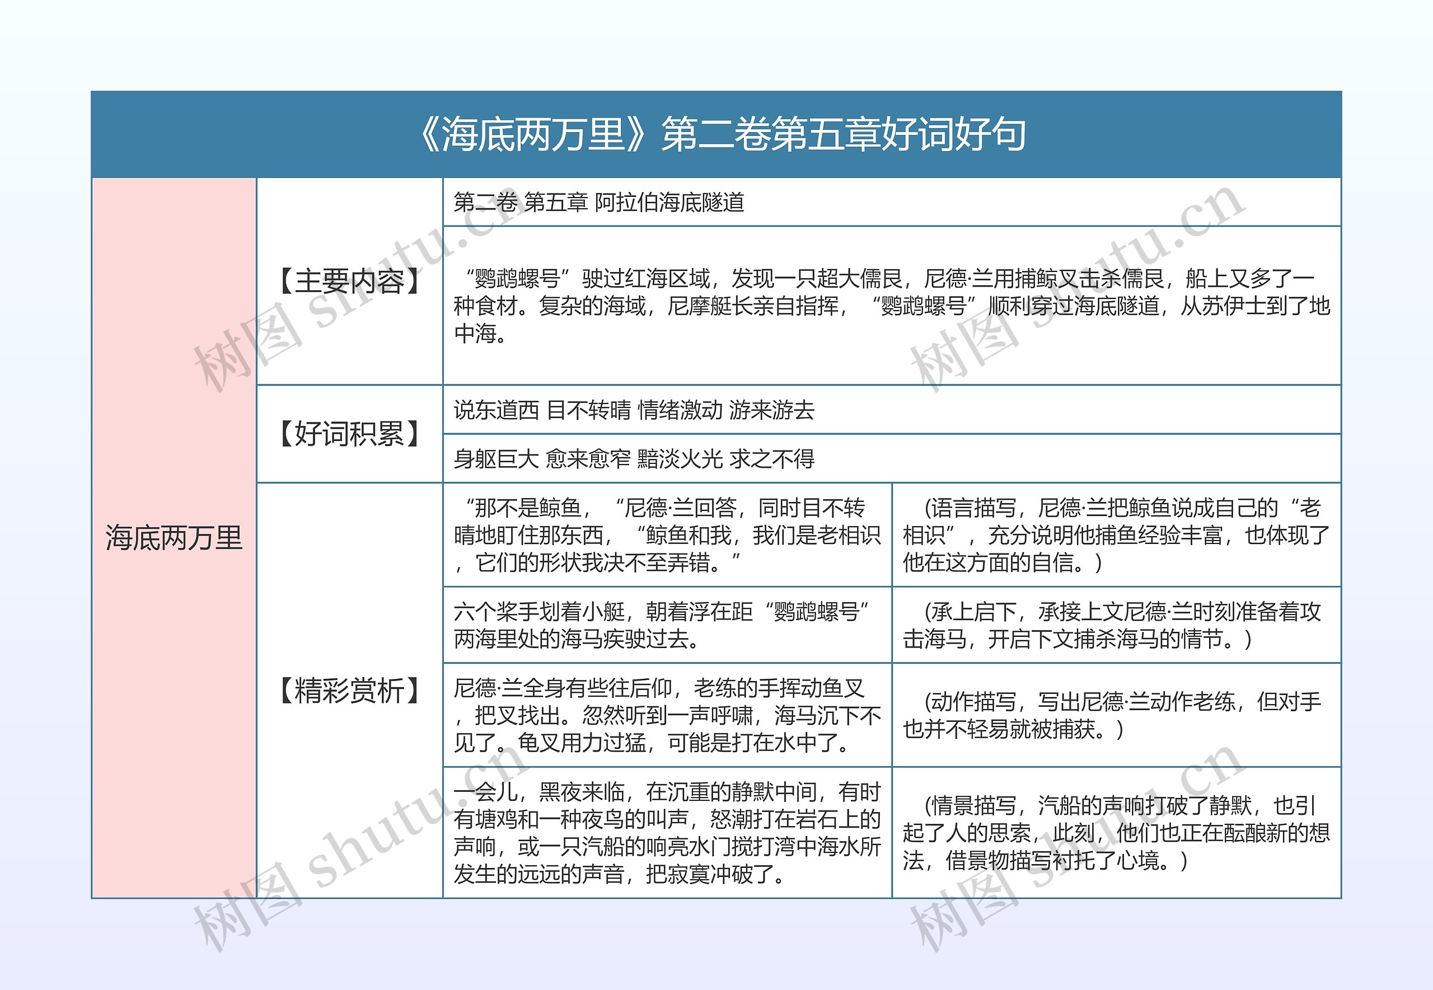Select the 【主要内容】 cell
This screenshot has width=1433, height=990.
[x=350, y=281]
